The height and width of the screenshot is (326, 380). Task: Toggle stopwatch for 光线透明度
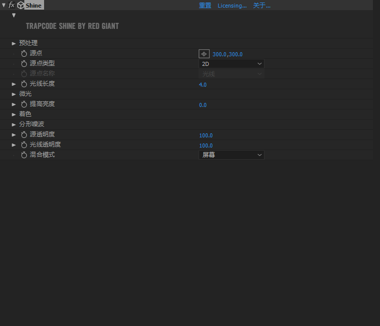pyautogui.click(x=24, y=145)
